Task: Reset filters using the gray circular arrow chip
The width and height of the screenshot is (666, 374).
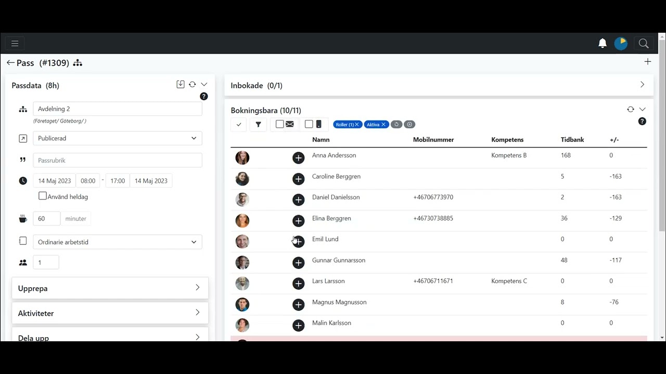Action: (396, 124)
